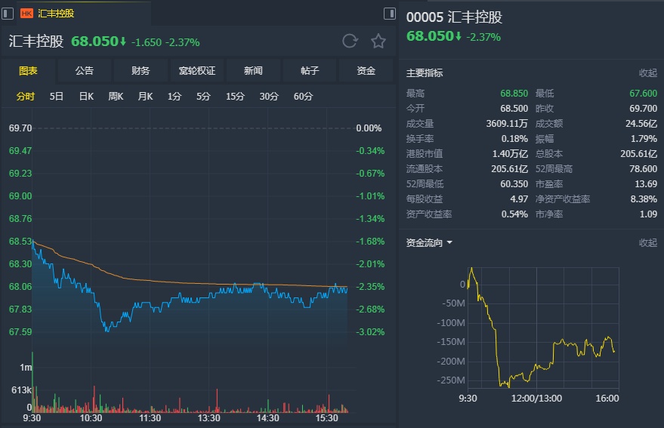Collapse the 主要指标 section via 收起

pos(648,73)
